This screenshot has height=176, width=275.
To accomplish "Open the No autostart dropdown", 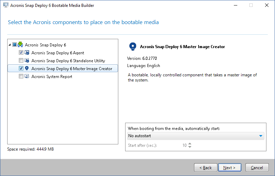I will click(195, 136).
